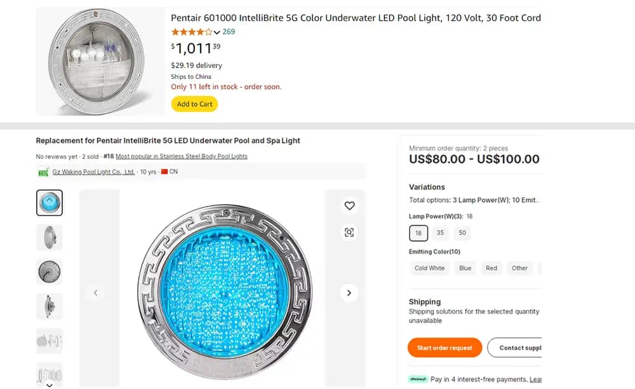Expand the Amazon ratings breakdown chevron
The width and height of the screenshot is (635, 389).
pyautogui.click(x=218, y=31)
